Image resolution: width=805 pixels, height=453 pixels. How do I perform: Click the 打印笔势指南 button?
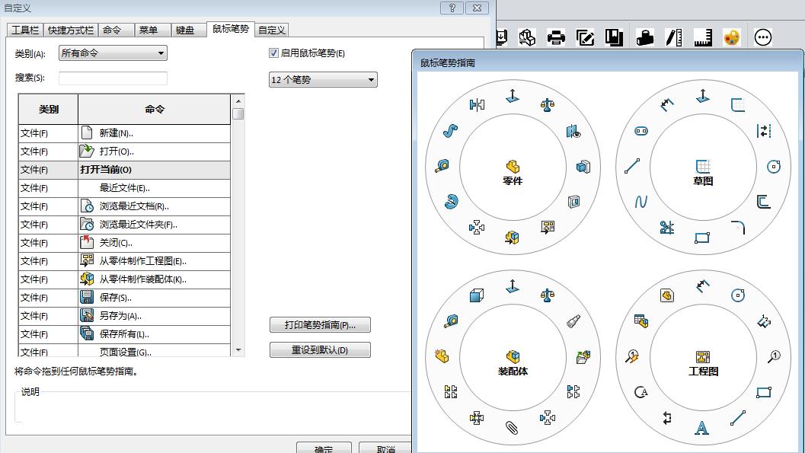320,325
